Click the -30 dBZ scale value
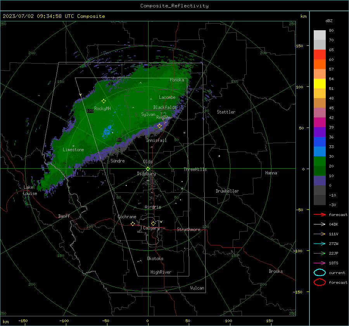The height and width of the screenshot is (326, 349). pos(332,205)
